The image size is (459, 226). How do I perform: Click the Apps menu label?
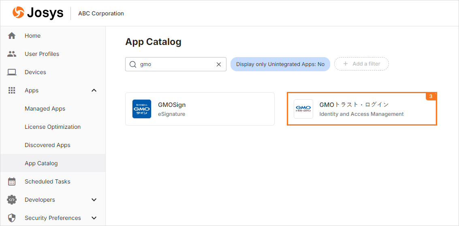click(x=32, y=90)
